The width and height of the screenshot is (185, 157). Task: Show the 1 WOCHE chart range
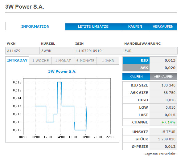tap(40, 61)
